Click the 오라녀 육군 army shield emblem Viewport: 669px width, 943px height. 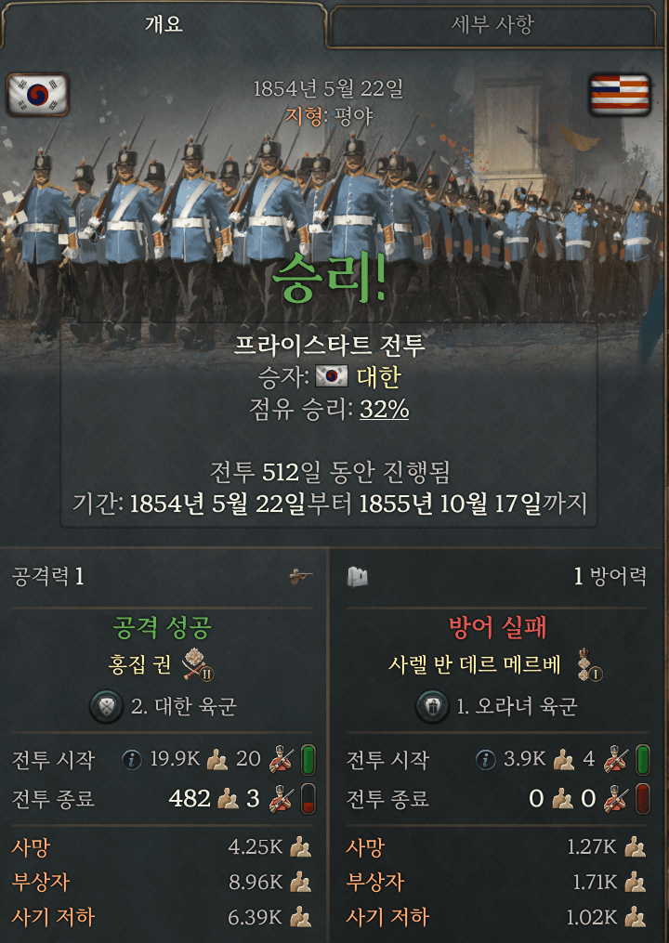click(x=432, y=707)
